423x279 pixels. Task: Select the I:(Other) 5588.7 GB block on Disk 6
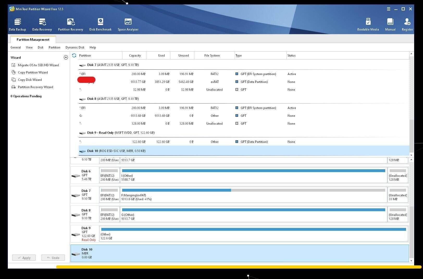pyautogui.click(x=253, y=175)
